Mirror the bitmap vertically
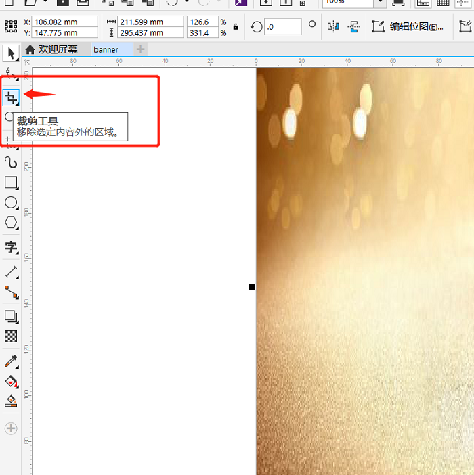The height and width of the screenshot is (475, 474). tap(353, 27)
